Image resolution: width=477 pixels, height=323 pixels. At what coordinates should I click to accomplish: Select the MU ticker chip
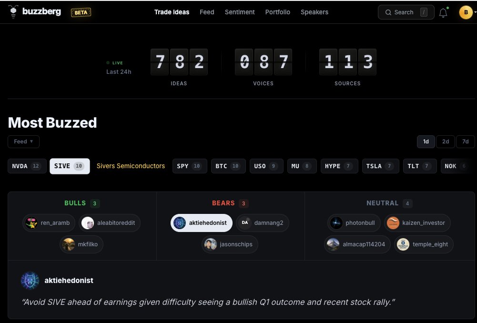(302, 166)
